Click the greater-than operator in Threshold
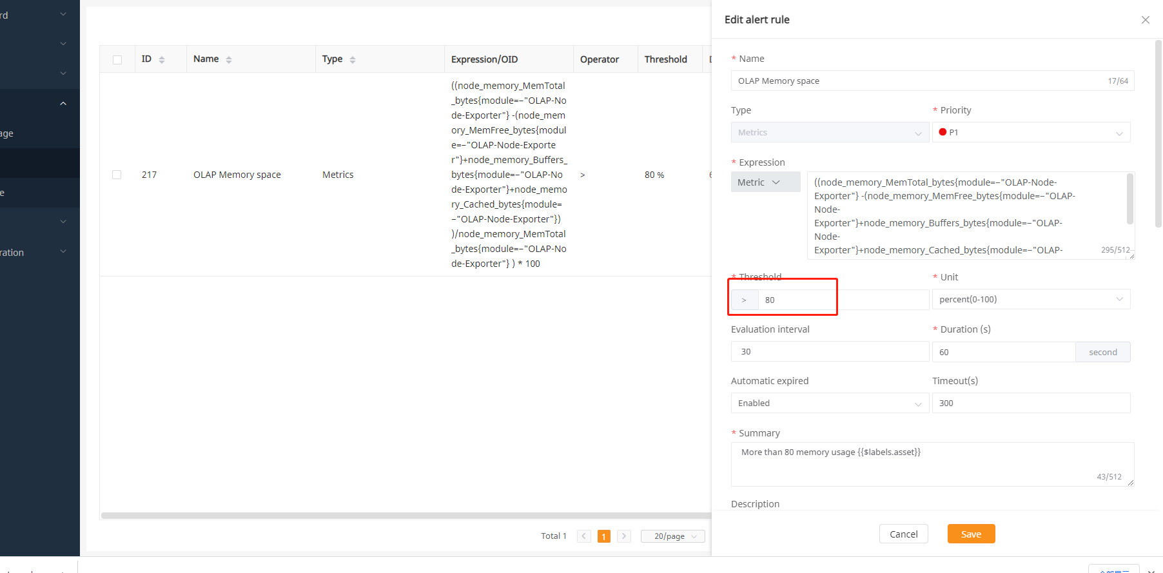 744,300
